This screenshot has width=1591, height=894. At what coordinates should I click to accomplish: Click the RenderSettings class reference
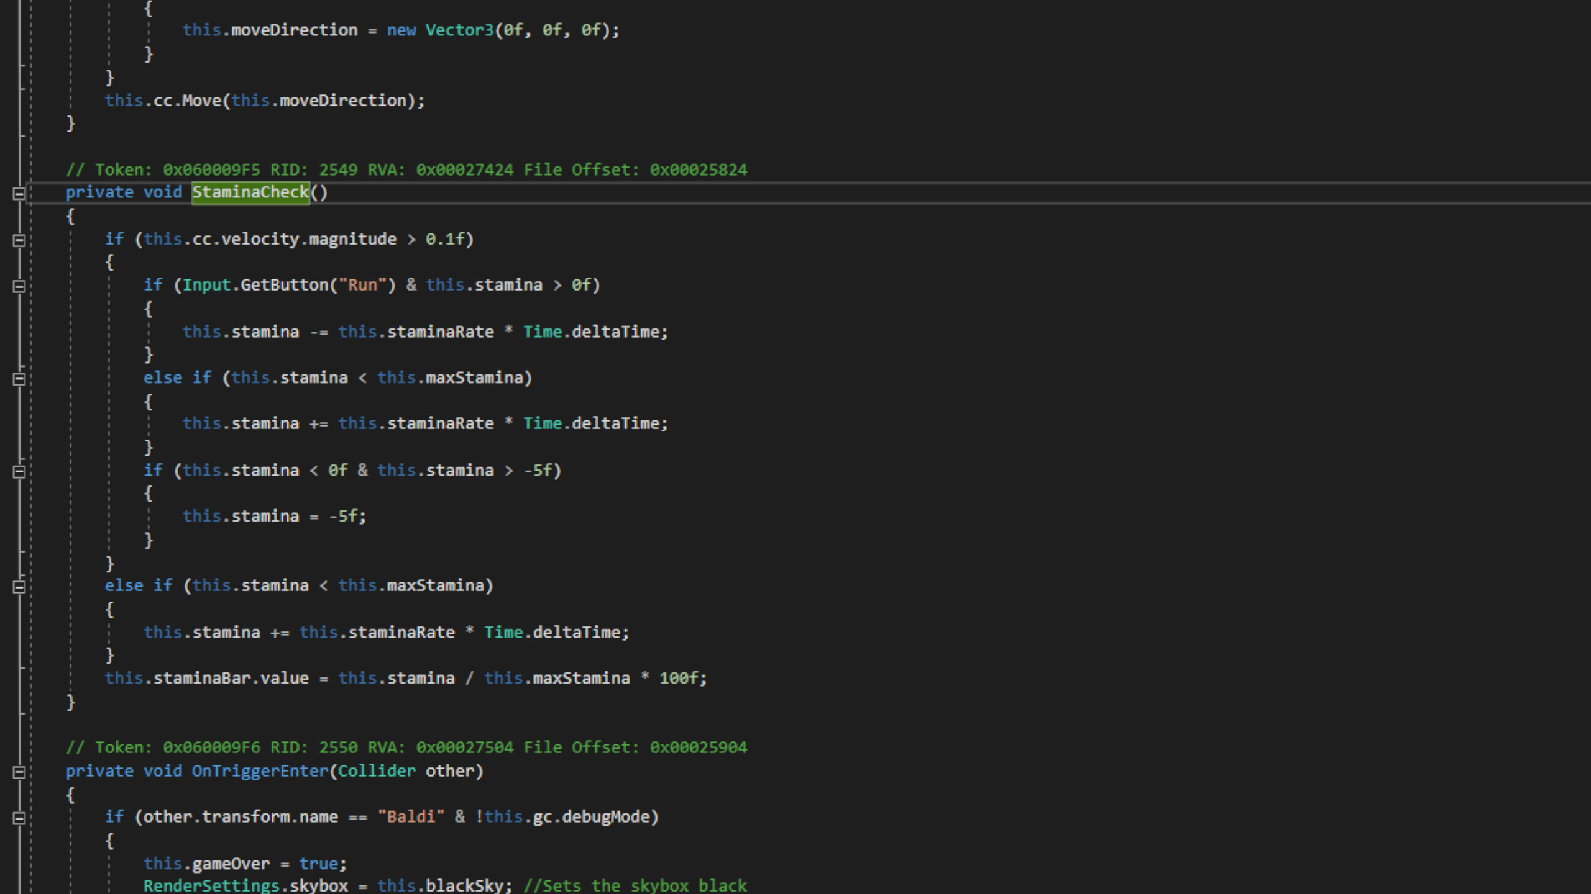point(211,885)
